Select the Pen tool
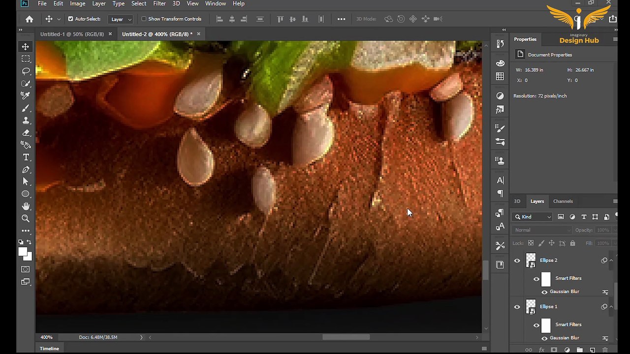This screenshot has width=630, height=354. point(26,170)
